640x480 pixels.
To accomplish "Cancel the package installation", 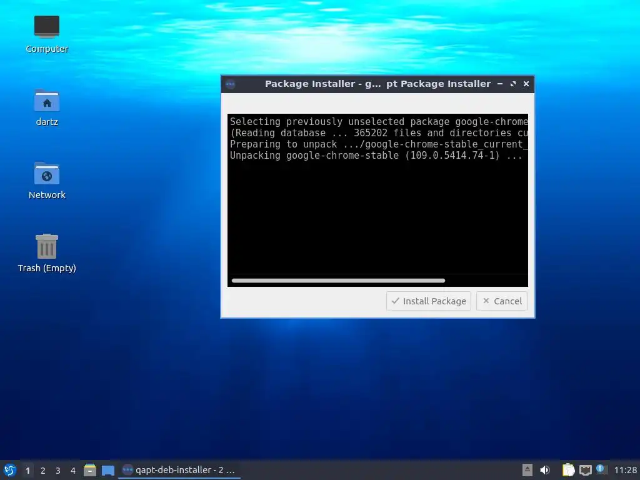I will [x=502, y=301].
